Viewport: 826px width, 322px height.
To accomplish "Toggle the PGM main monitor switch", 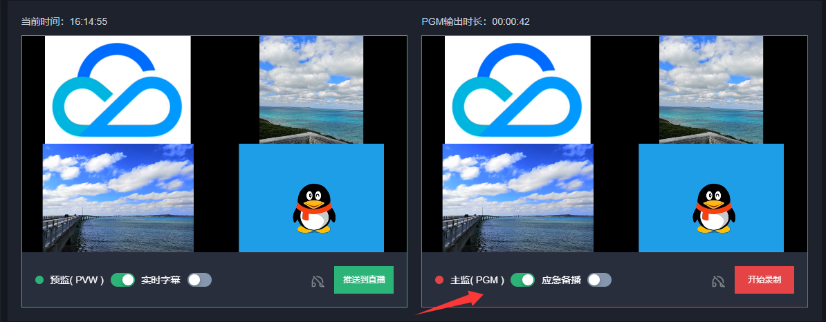I will pos(522,280).
